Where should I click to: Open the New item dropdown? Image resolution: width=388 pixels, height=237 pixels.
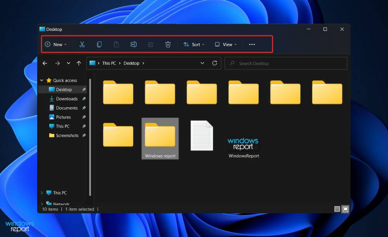56,44
